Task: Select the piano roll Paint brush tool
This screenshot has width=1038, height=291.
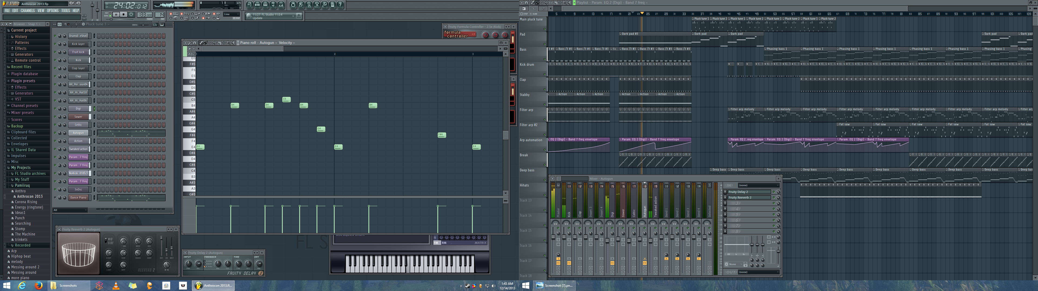Action: coord(205,43)
